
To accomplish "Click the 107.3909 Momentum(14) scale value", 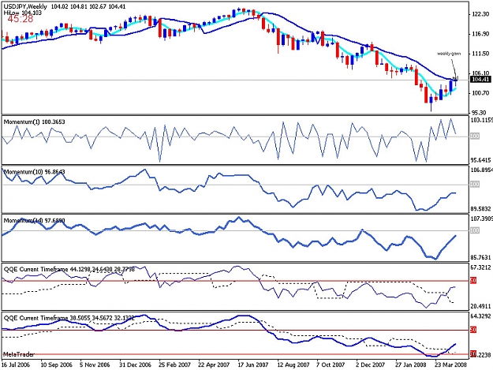I will [481, 219].
